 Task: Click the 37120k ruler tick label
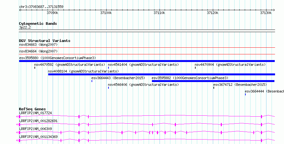(213, 13)
